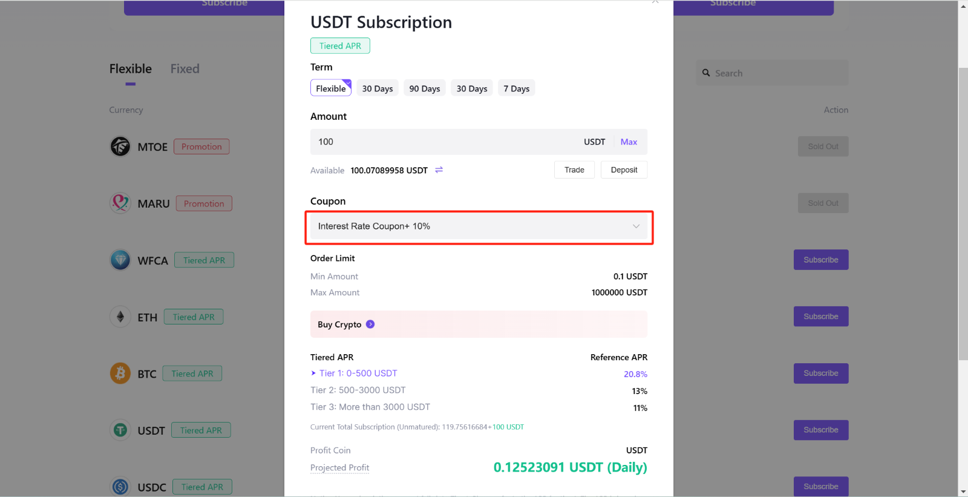Switch to the Flexible tab
Screen dimensions: 968x497
(x=131, y=69)
